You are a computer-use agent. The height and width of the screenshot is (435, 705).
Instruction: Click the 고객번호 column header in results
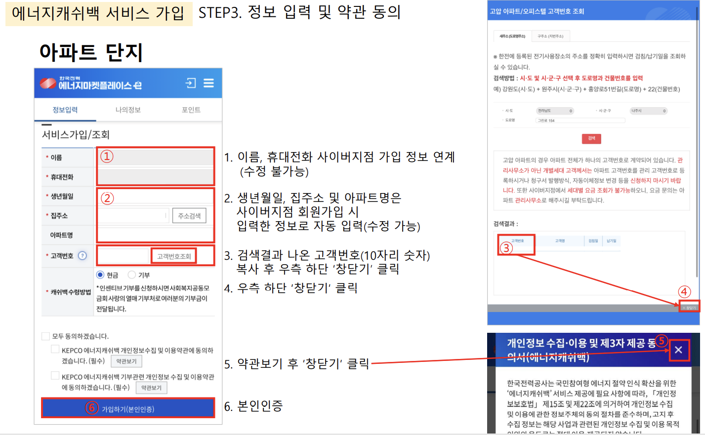(x=517, y=241)
